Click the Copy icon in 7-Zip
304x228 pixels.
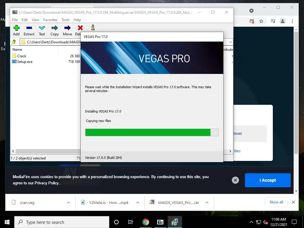pyautogui.click(x=55, y=28)
